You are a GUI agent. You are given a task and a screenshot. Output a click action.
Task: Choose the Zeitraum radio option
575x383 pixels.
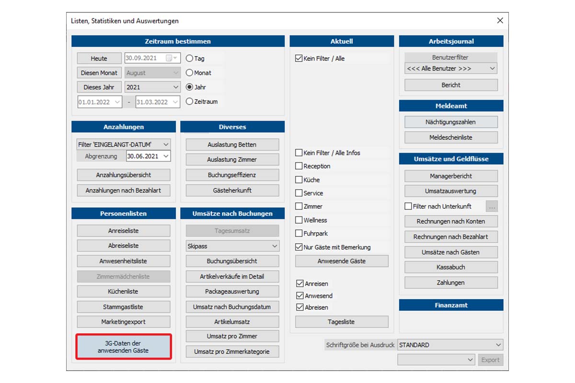pos(190,101)
